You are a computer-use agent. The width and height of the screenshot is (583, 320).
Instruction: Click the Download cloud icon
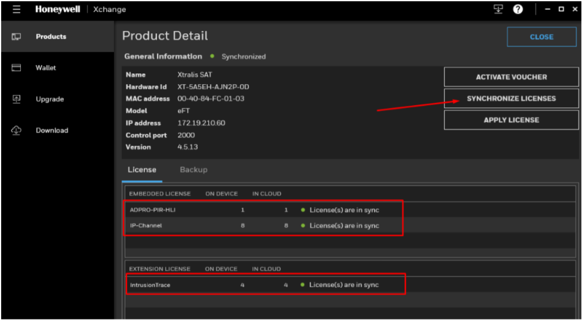point(16,130)
